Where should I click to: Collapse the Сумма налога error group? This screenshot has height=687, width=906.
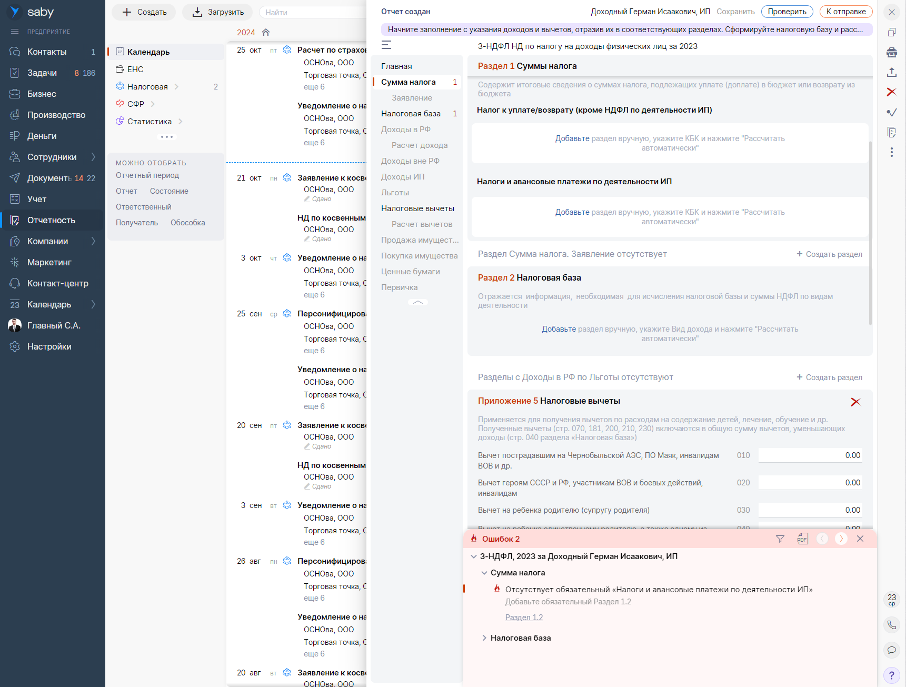point(484,573)
